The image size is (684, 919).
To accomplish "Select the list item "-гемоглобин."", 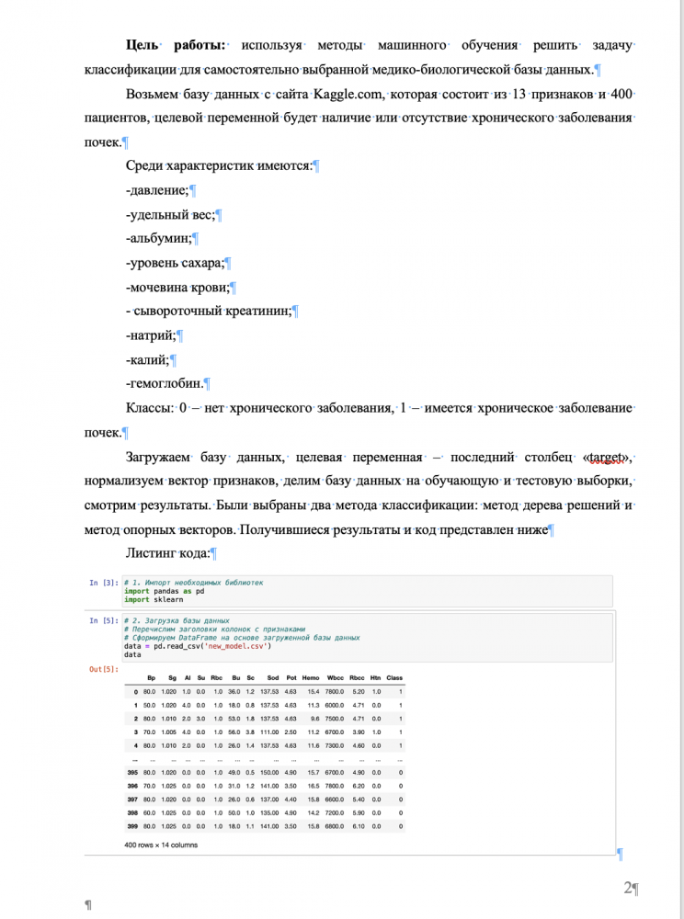I will coord(165,383).
